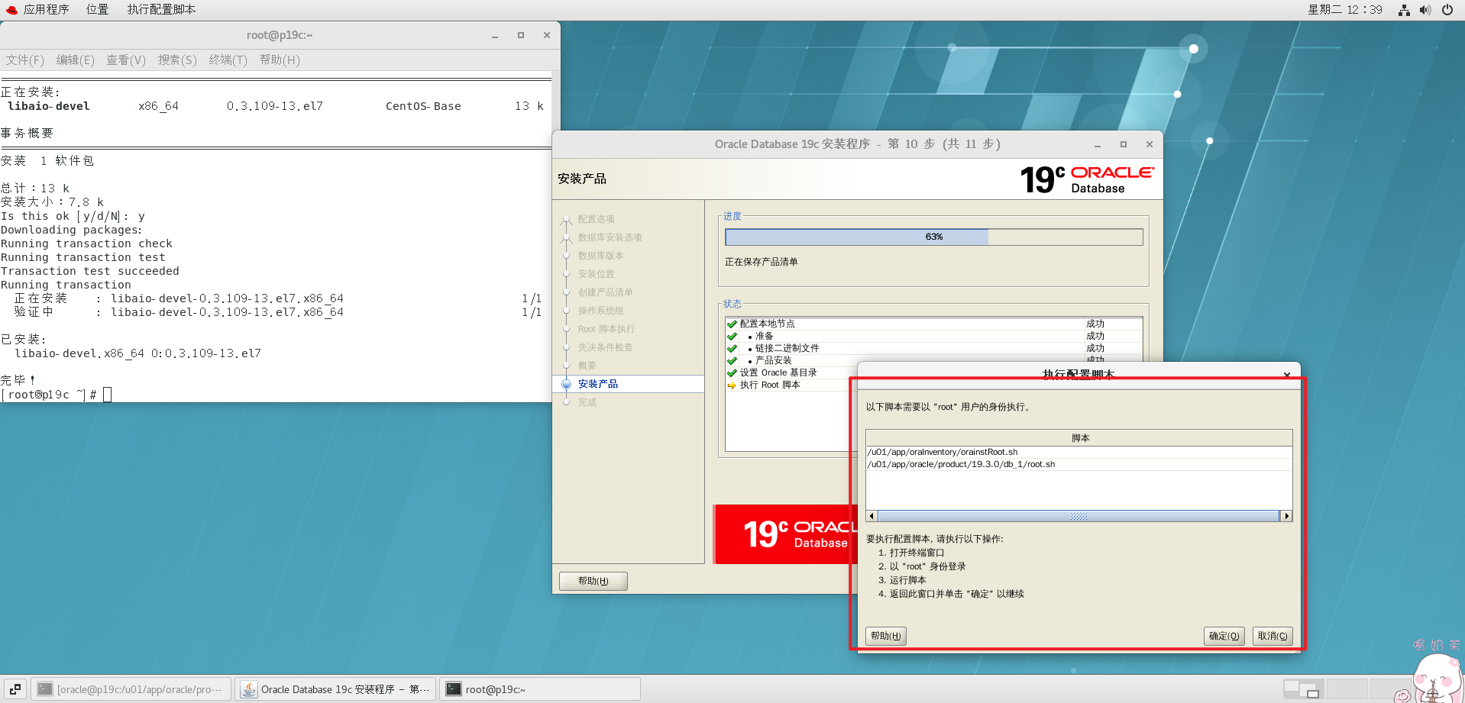Close the Oracle Database 19c installer window
Image resolution: width=1465 pixels, height=703 pixels.
(1150, 144)
